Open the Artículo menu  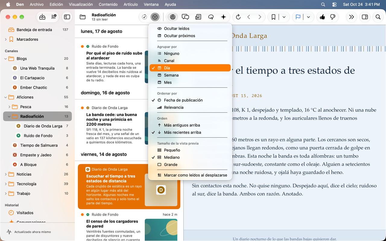coord(131,5)
